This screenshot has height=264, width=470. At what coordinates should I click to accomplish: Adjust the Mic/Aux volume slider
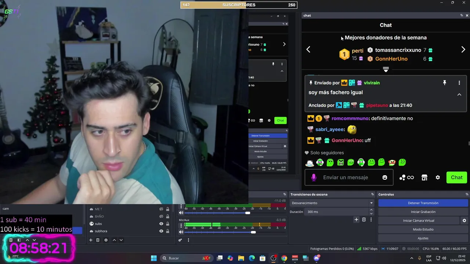(253, 232)
